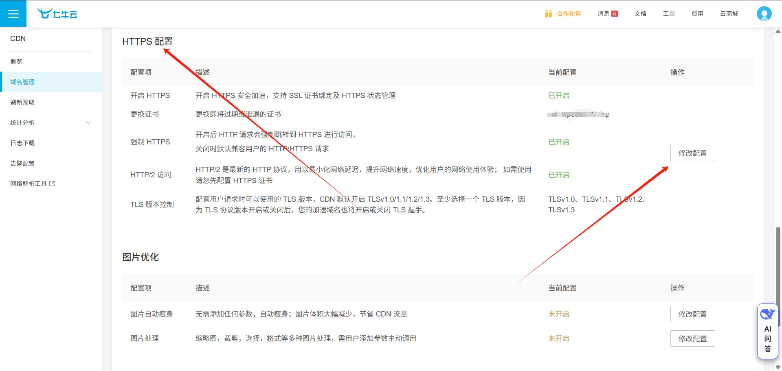Click the page's vertical scrollbar thumb
782x371 pixels.
778,277
